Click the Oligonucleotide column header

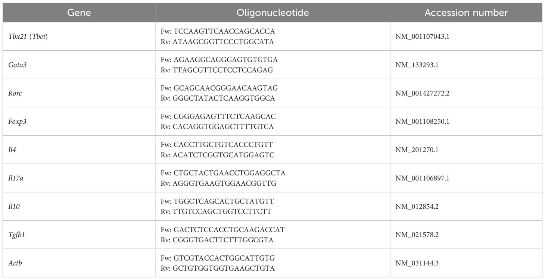[272, 13]
